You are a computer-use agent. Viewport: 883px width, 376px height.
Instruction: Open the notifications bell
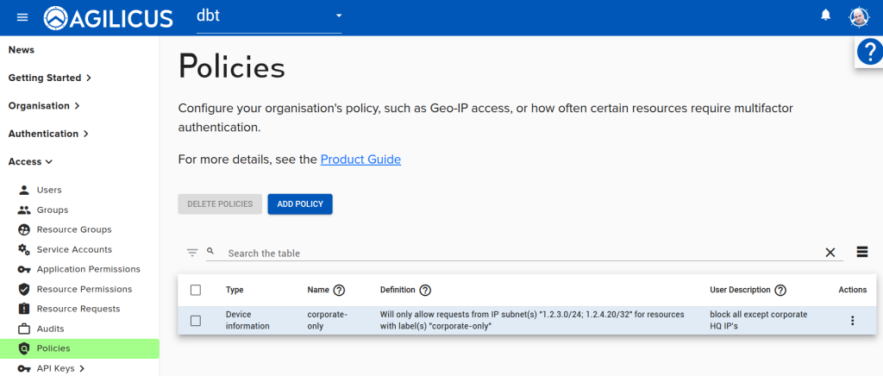click(x=825, y=16)
